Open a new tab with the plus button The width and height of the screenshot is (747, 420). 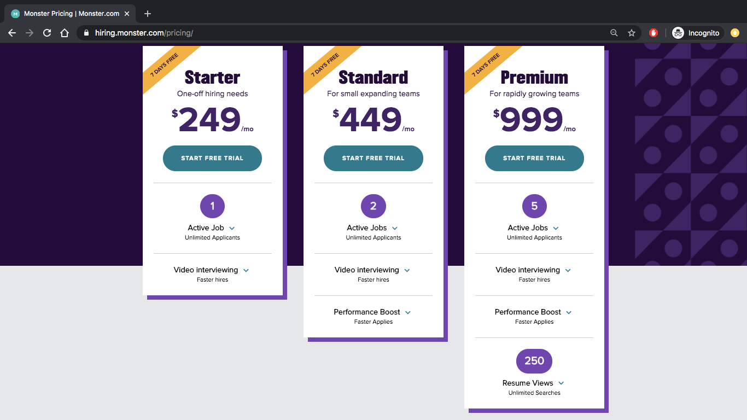tap(148, 14)
